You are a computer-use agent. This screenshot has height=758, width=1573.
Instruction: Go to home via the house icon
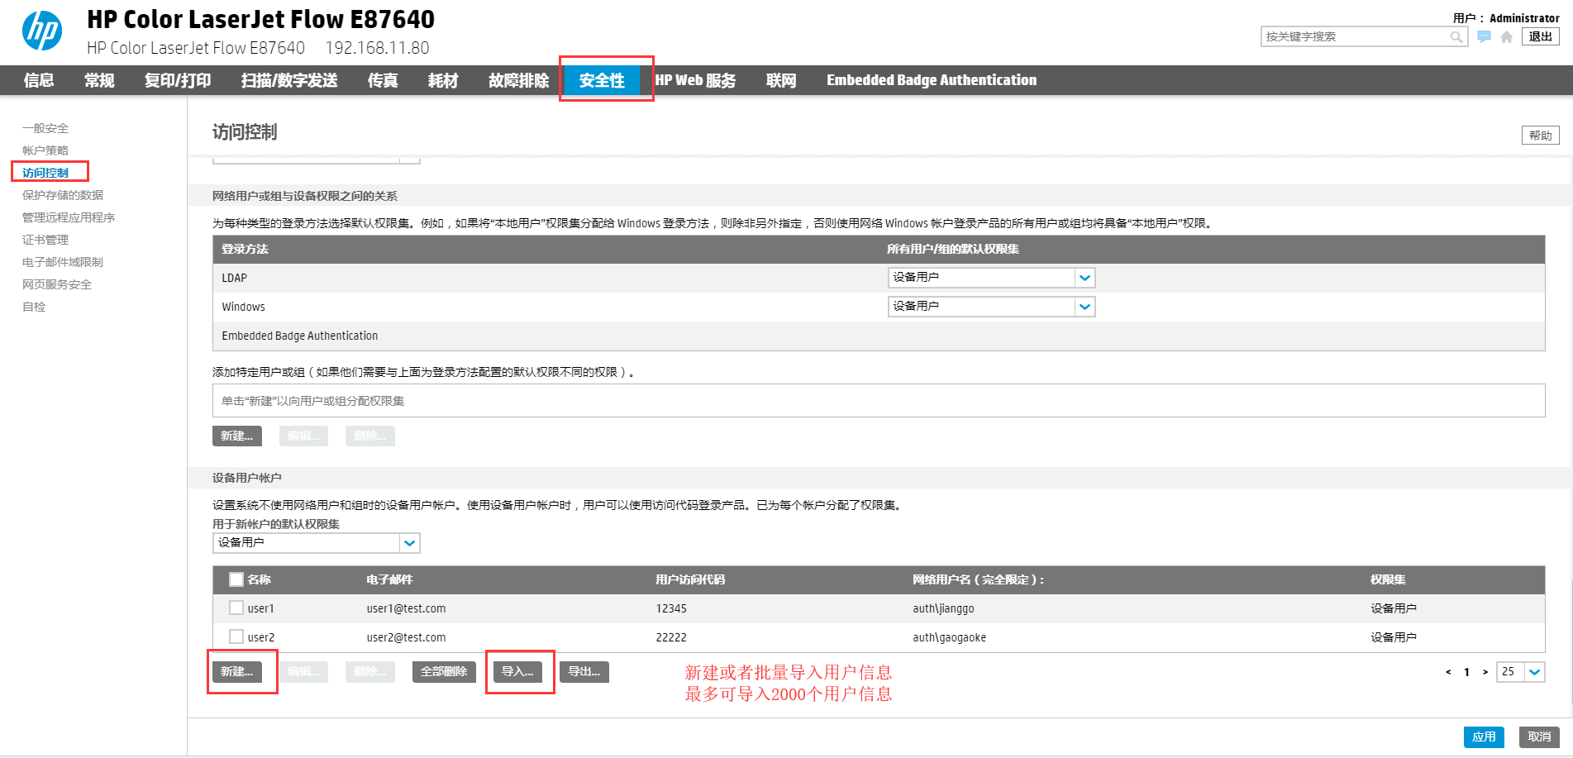1507,36
